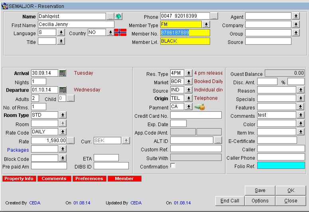The height and width of the screenshot is (212, 309).
Task: Expand the Comments field dropdown arrow
Action: tap(301, 115)
